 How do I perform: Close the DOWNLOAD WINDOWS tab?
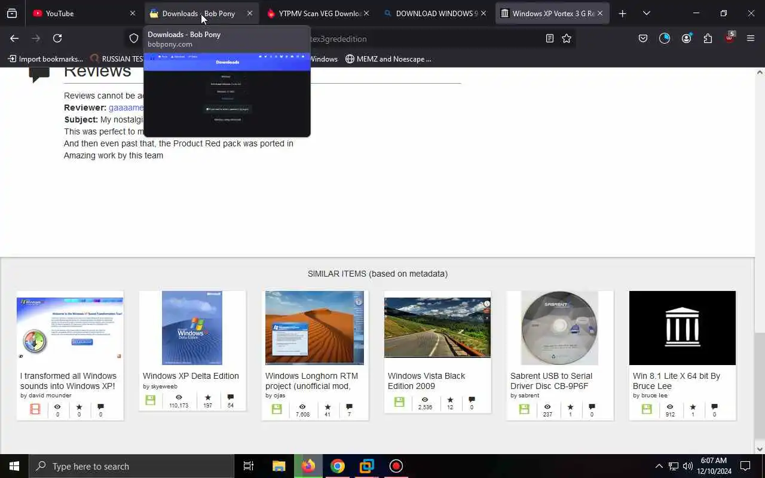(484, 13)
